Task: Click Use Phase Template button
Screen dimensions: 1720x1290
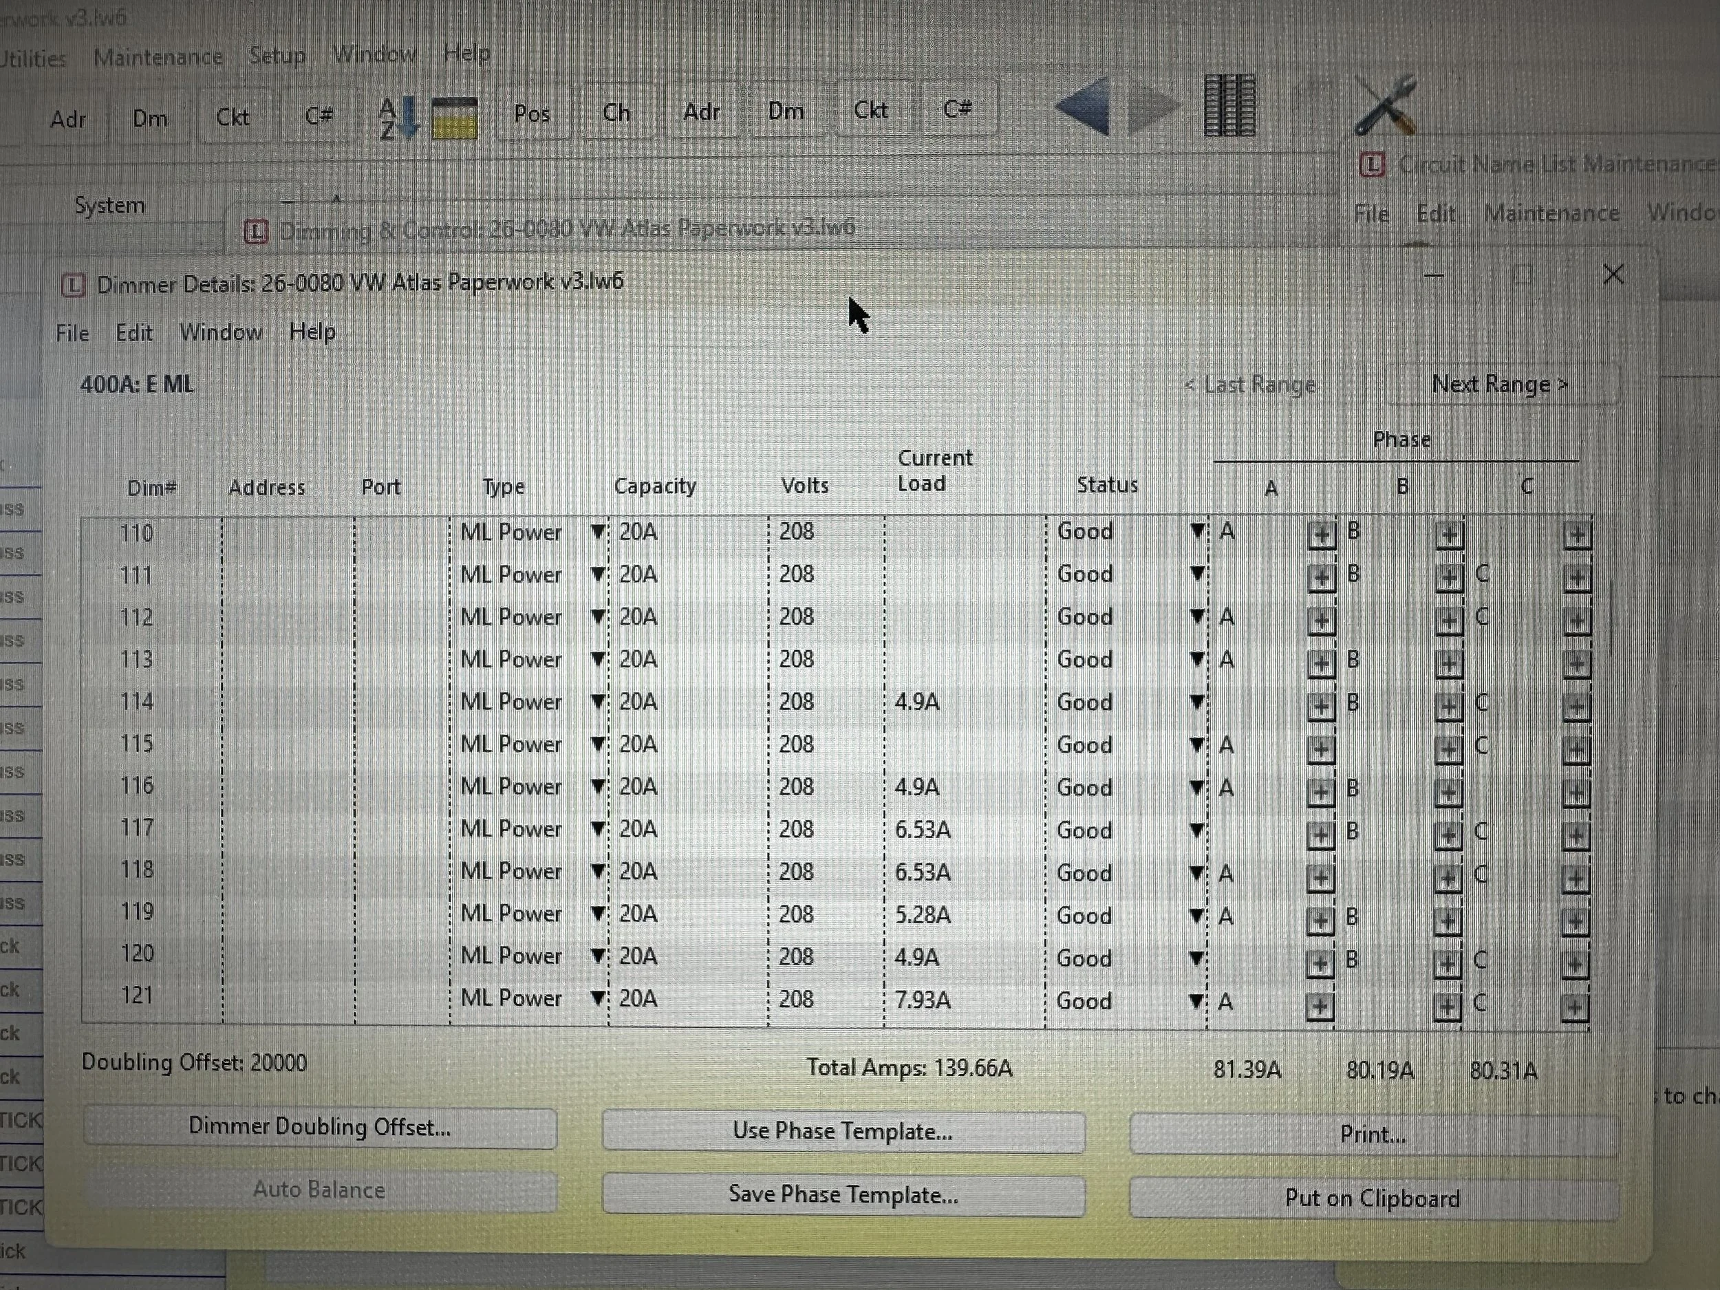Action: coord(843,1131)
